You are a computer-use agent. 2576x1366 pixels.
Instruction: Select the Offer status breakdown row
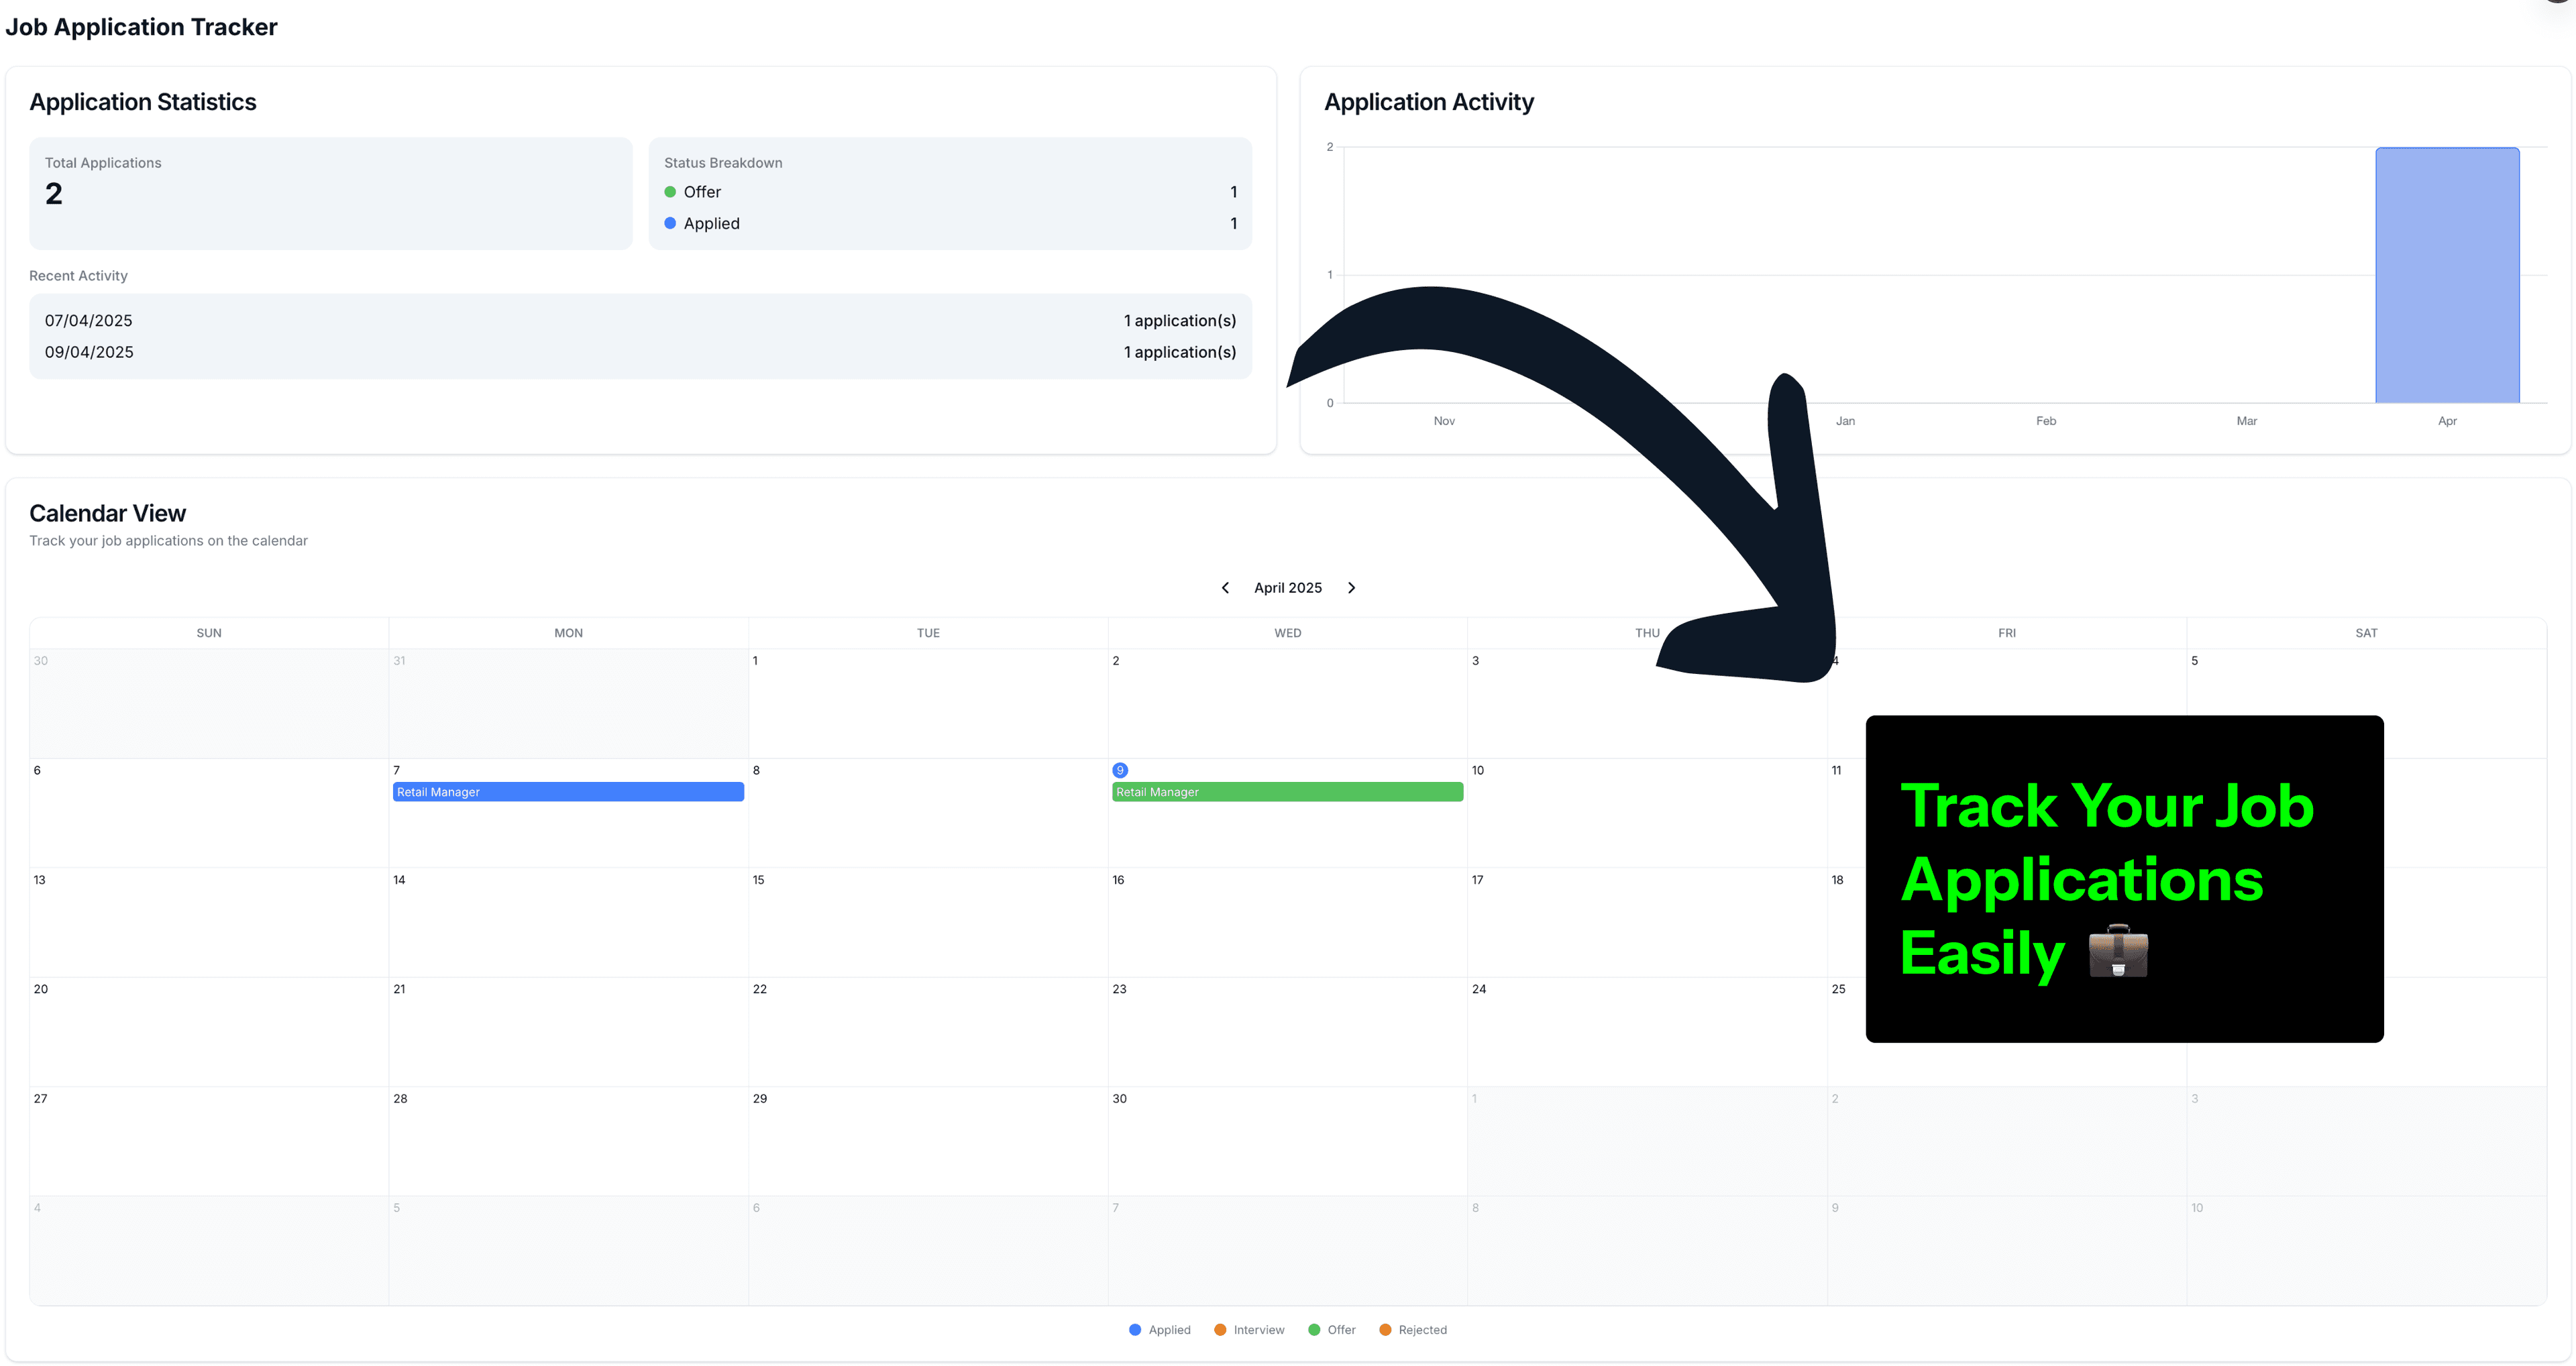pyautogui.click(x=950, y=192)
